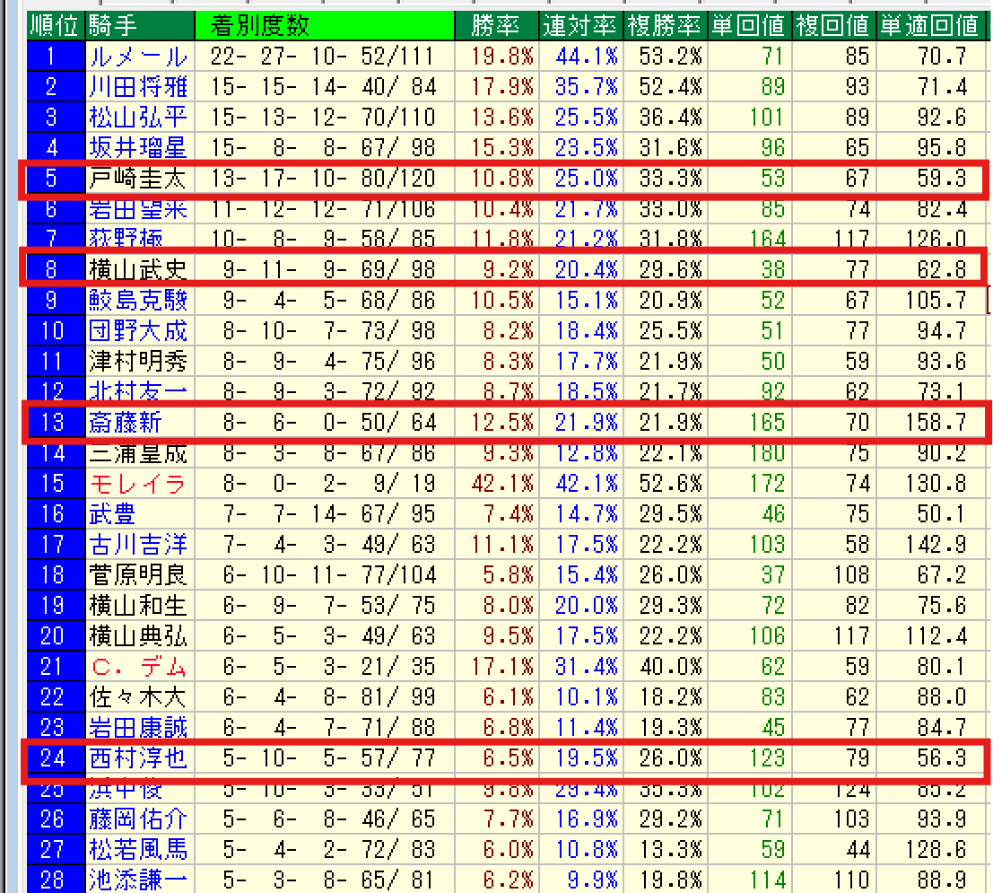Select rank cell number 5
Screen dimensions: 993x893
tap(52, 179)
